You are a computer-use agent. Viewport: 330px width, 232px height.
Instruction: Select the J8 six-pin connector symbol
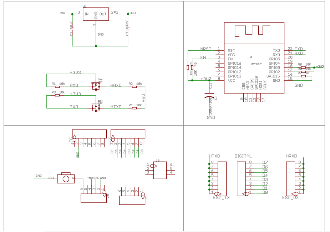point(159,170)
